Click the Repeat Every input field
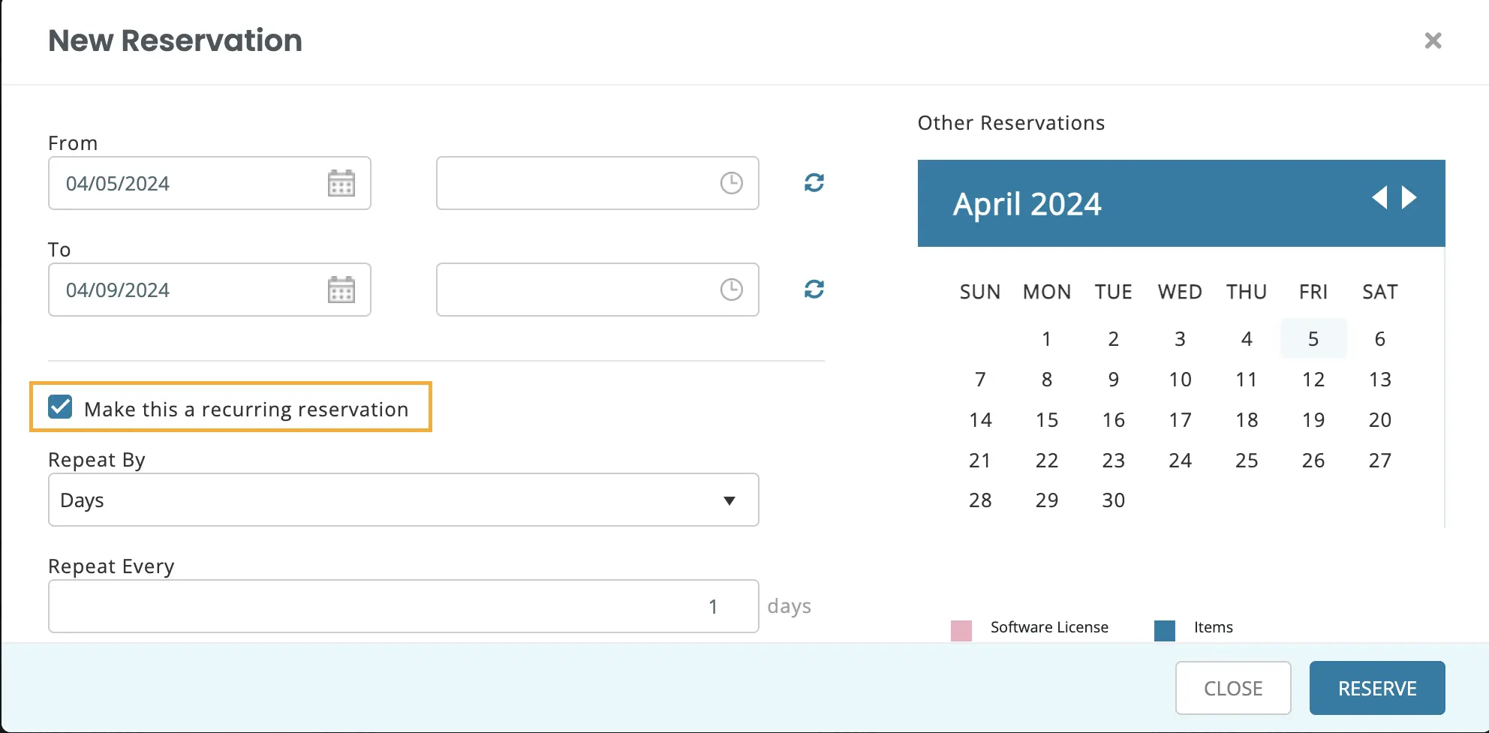Image resolution: width=1489 pixels, height=733 pixels. 403,605
